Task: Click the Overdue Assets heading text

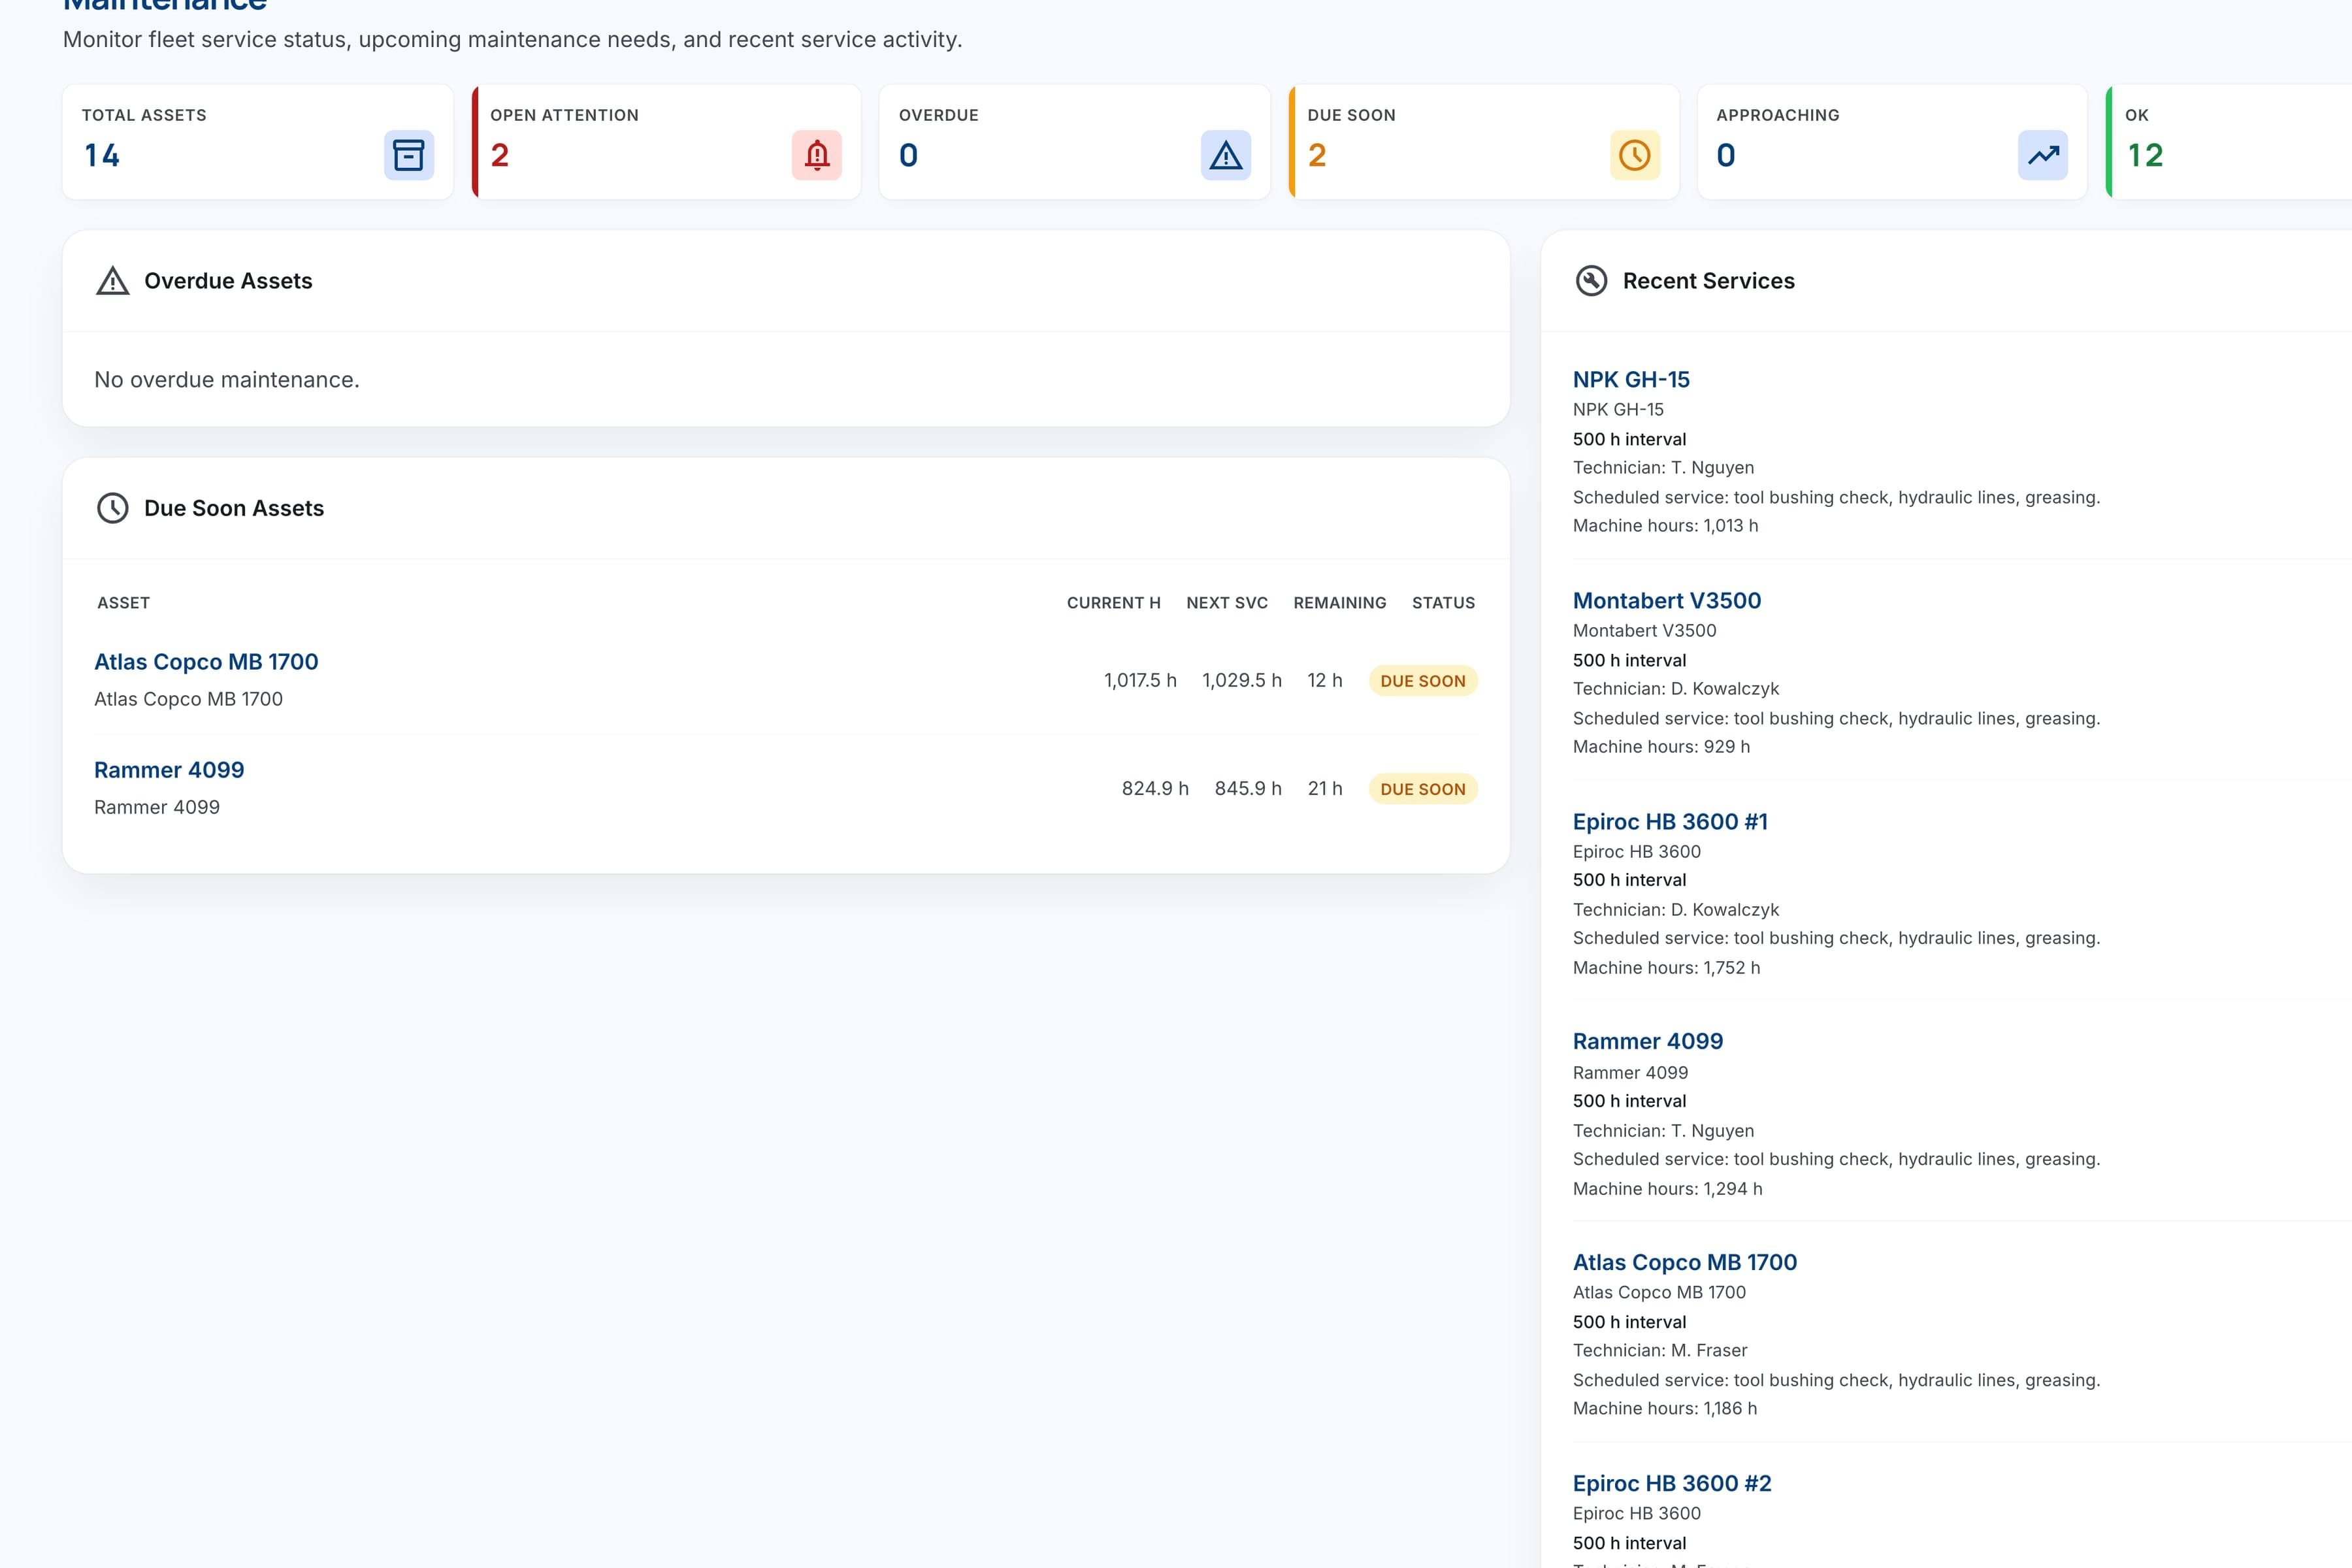Action: pyautogui.click(x=228, y=281)
